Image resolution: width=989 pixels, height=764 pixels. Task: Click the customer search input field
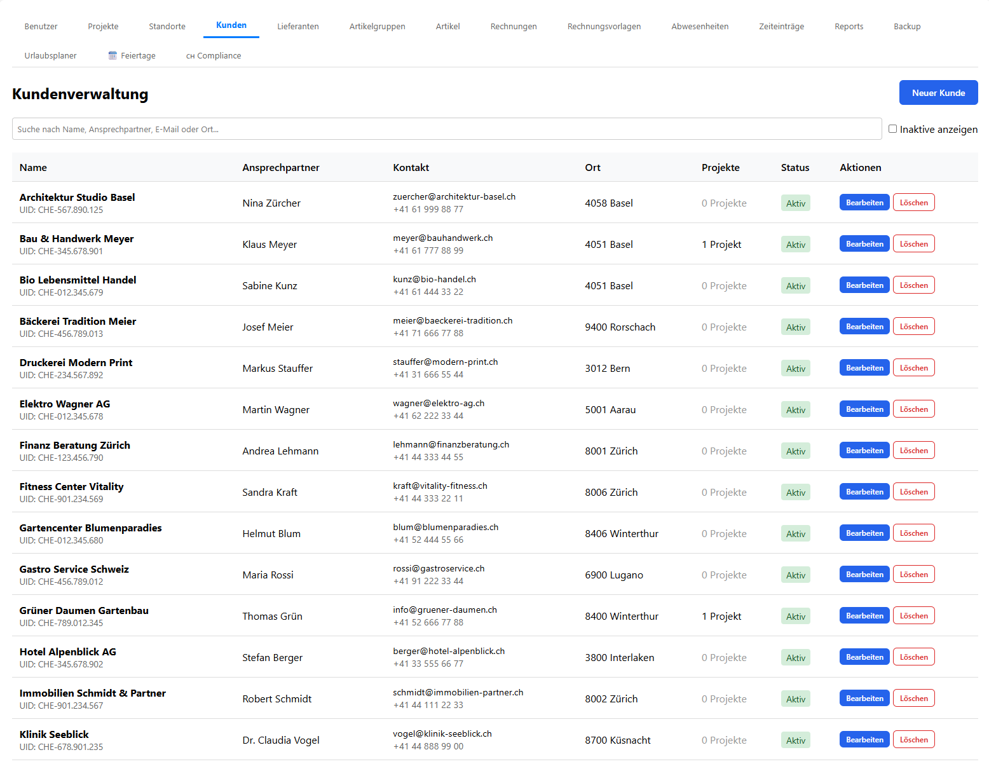point(446,129)
